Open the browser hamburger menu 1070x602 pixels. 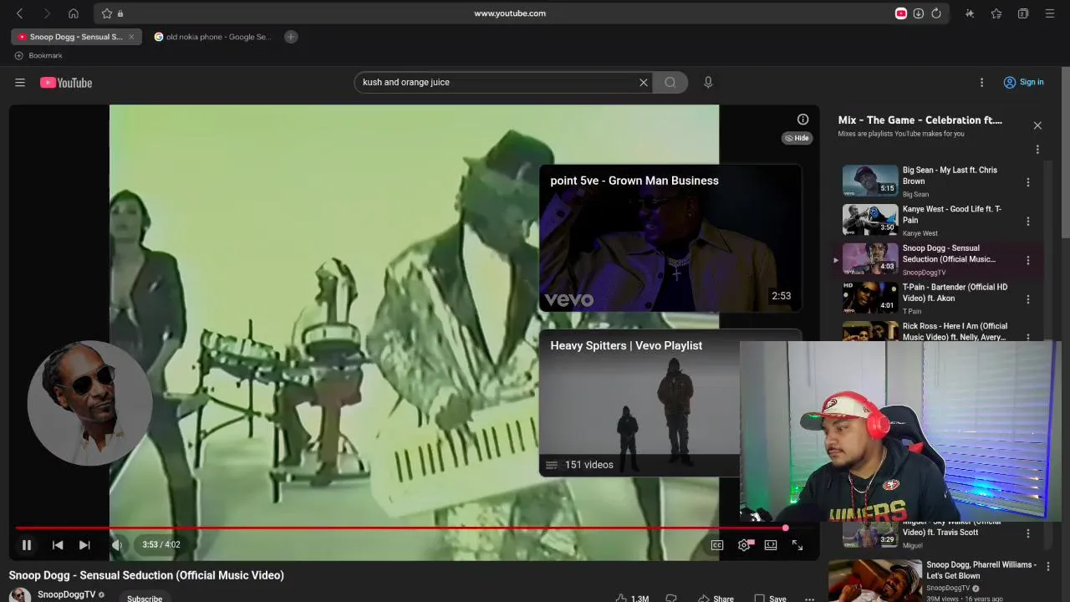click(x=1050, y=13)
